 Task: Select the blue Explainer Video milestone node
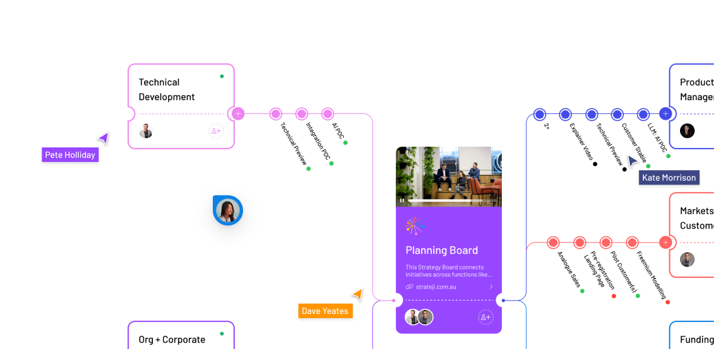pos(565,114)
